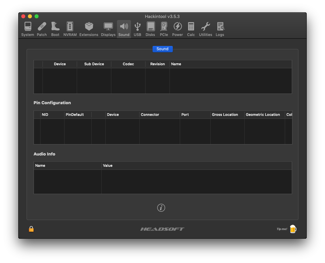Open the Calc tool

(191, 29)
